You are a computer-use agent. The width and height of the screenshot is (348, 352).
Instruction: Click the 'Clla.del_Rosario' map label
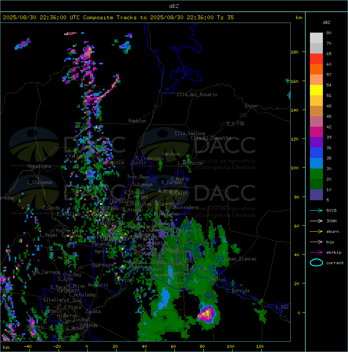197,94
